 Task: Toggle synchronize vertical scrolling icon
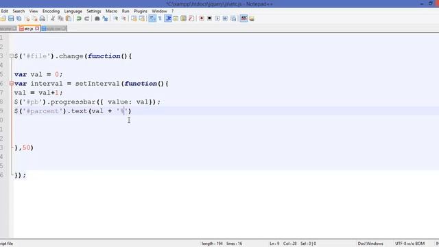134,19
